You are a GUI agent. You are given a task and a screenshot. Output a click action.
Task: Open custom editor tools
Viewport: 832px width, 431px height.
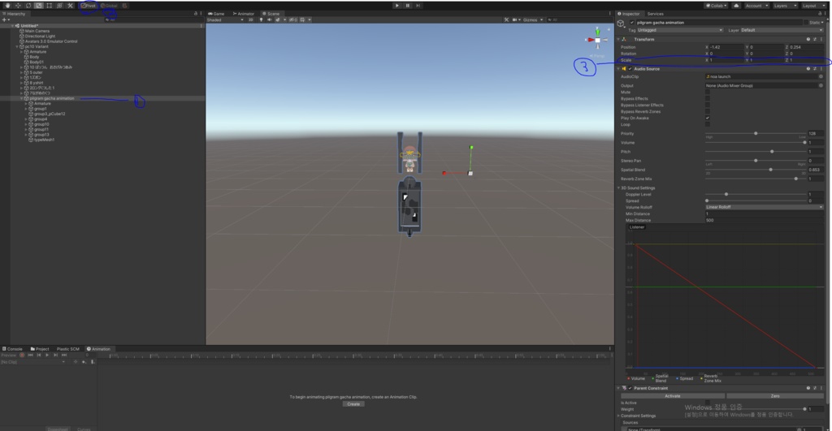click(70, 6)
